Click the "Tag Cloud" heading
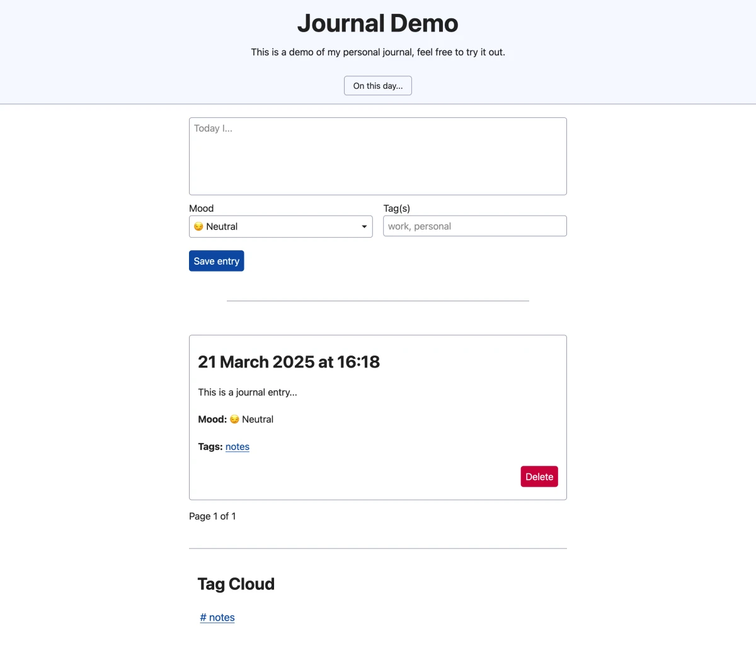The image size is (756, 653). click(236, 584)
